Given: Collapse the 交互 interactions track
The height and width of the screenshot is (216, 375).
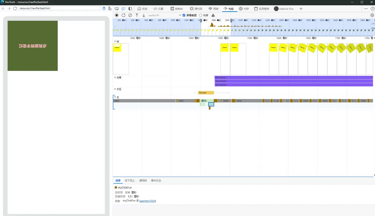Looking at the screenshot, I should coord(115,89).
